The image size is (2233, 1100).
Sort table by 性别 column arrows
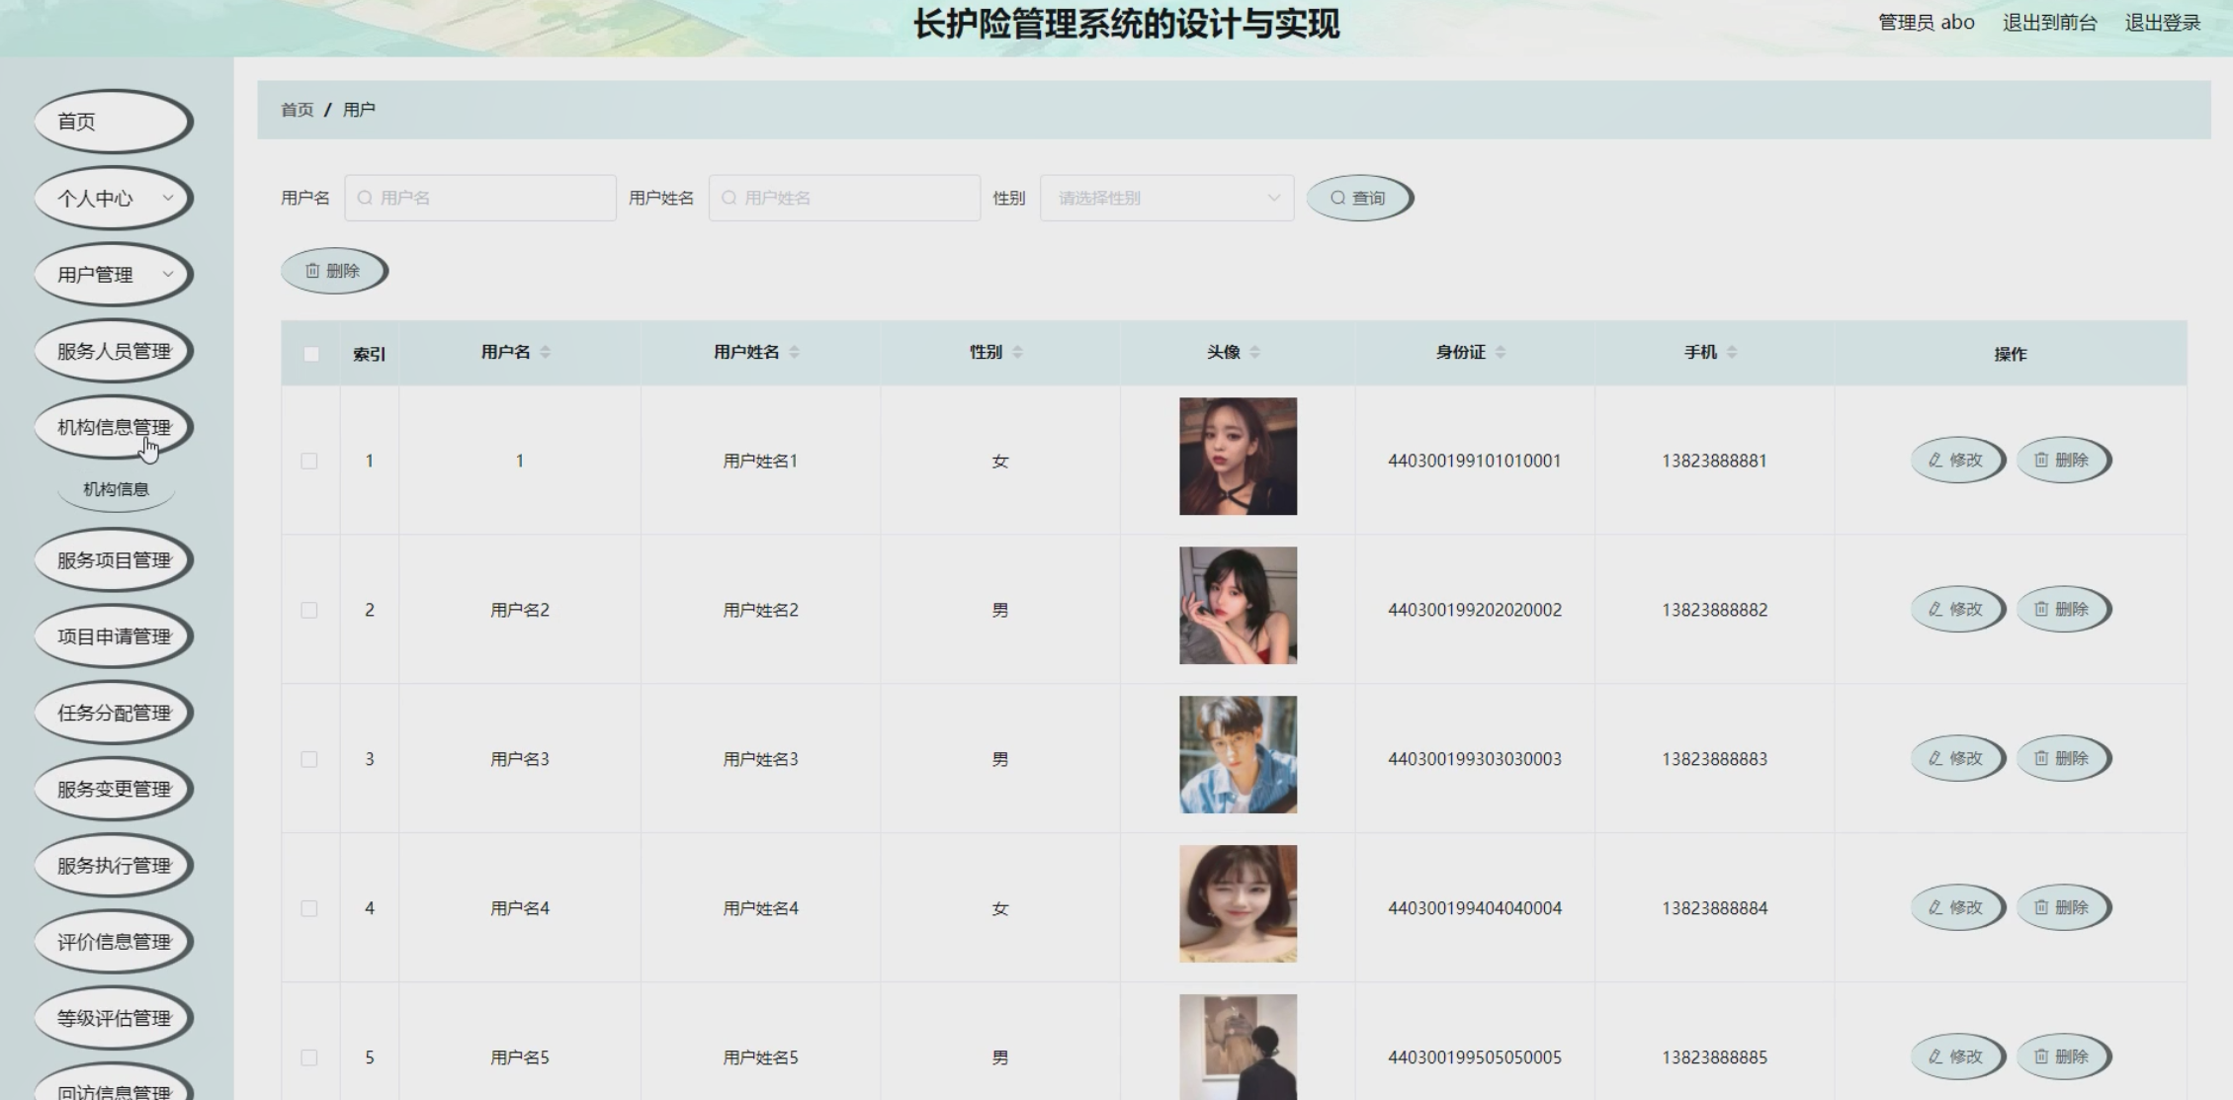(x=1018, y=353)
